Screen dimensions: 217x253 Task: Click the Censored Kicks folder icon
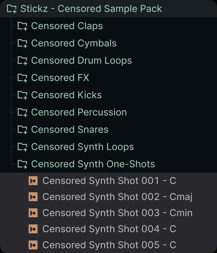coord(22,95)
